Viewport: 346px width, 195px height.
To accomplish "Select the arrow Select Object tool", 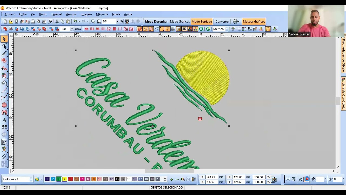I will [4, 39].
